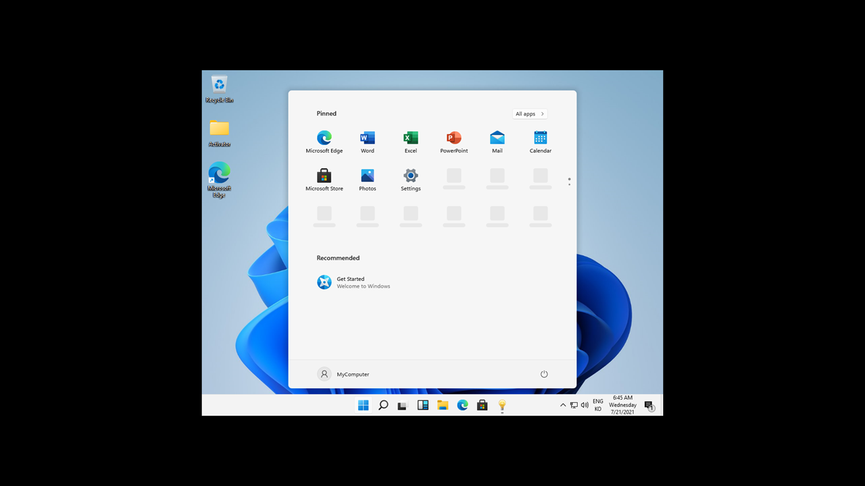The image size is (865, 486).
Task: Click the network icon in system tray
Action: [x=574, y=405]
